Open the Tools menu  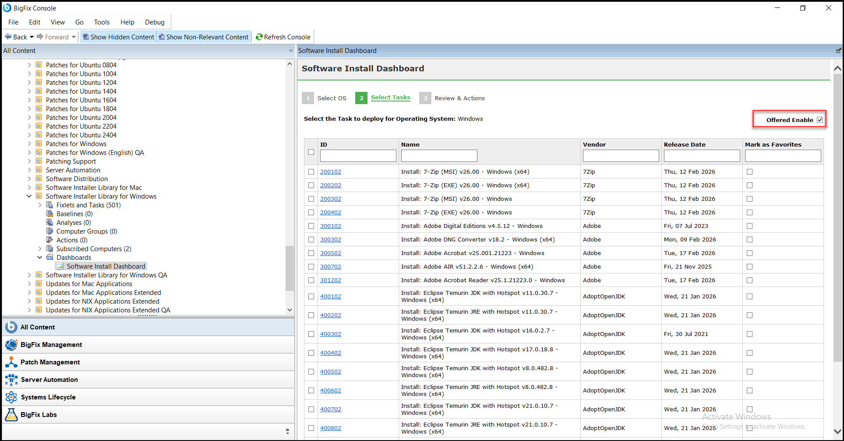(x=102, y=22)
